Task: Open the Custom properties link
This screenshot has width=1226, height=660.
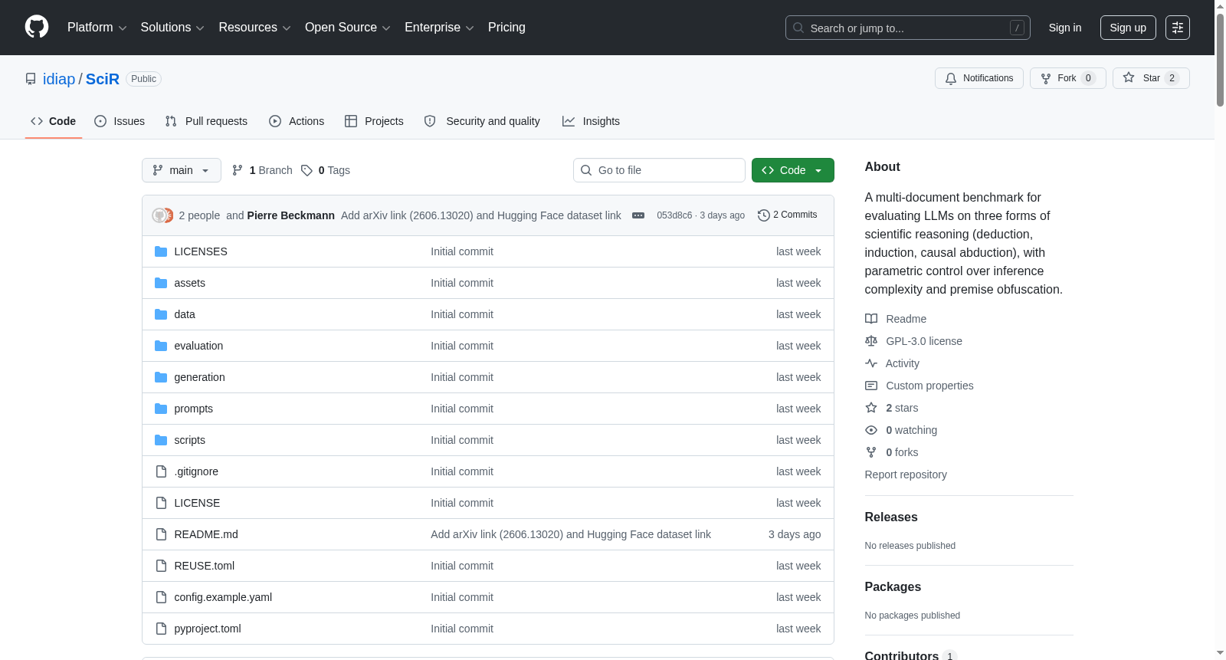Action: 929,386
